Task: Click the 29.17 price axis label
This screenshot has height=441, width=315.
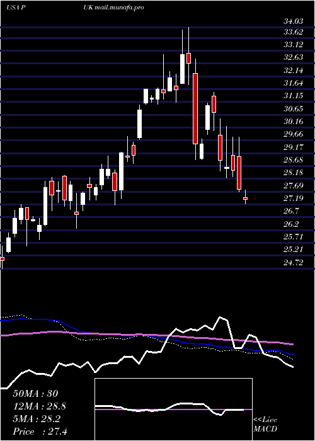Action: (x=293, y=147)
